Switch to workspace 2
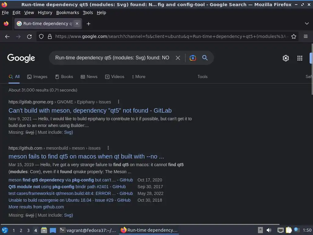This screenshot has height=235, width=313. click(x=21, y=230)
